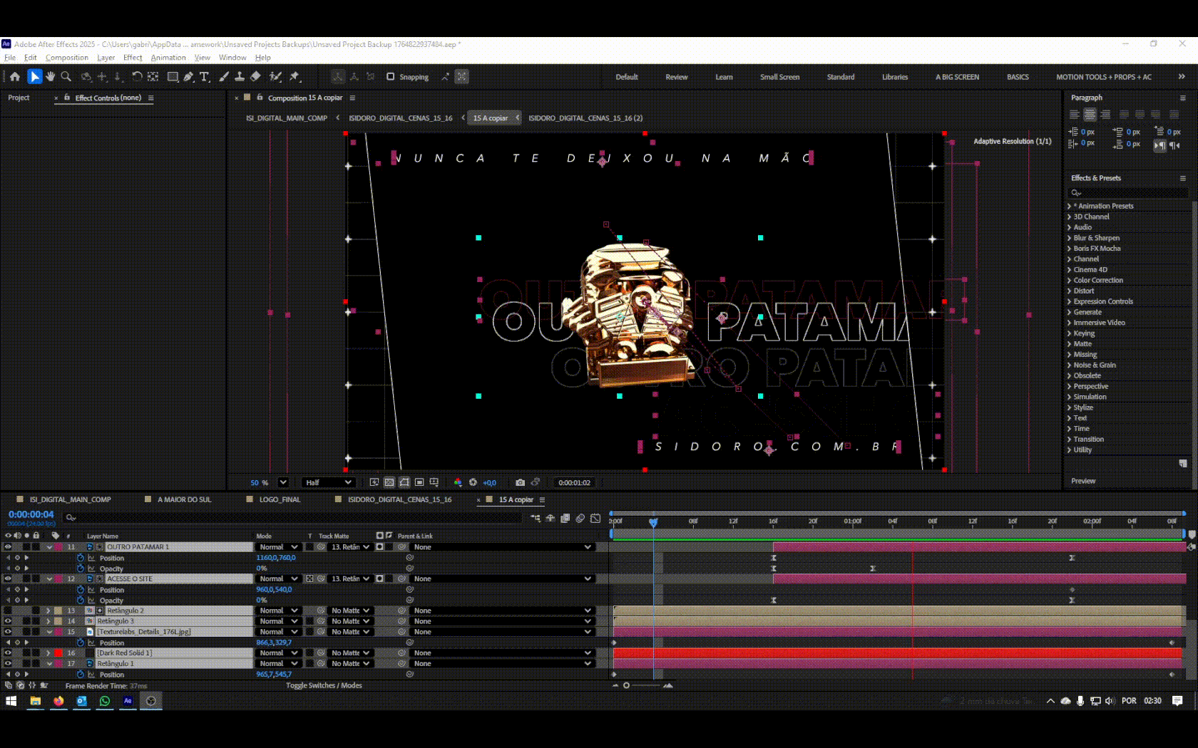Open the Composition menu
Viewport: 1198px width, 748px height.
coord(67,58)
